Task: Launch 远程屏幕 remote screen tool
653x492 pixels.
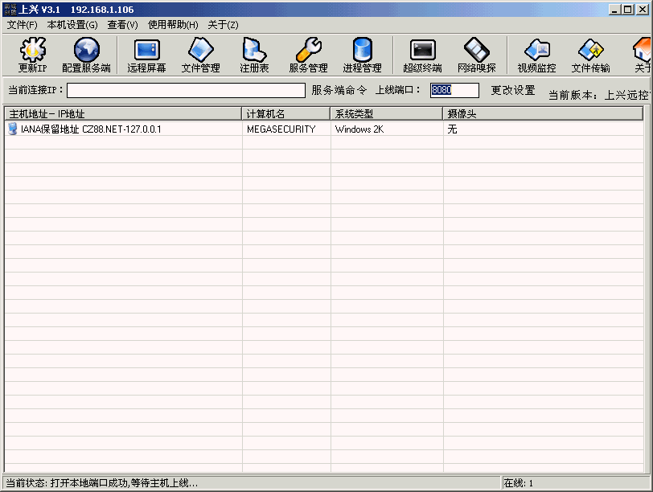Action: coord(146,55)
